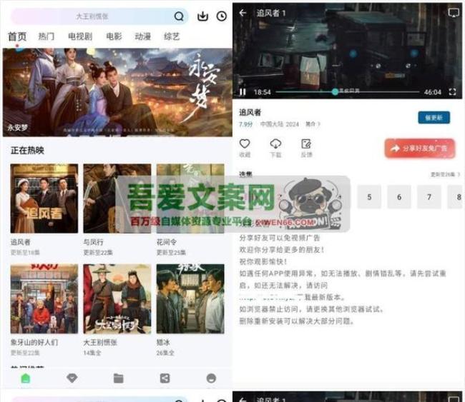Switch to 综艺 tab
The height and width of the screenshot is (402, 465).
(172, 36)
